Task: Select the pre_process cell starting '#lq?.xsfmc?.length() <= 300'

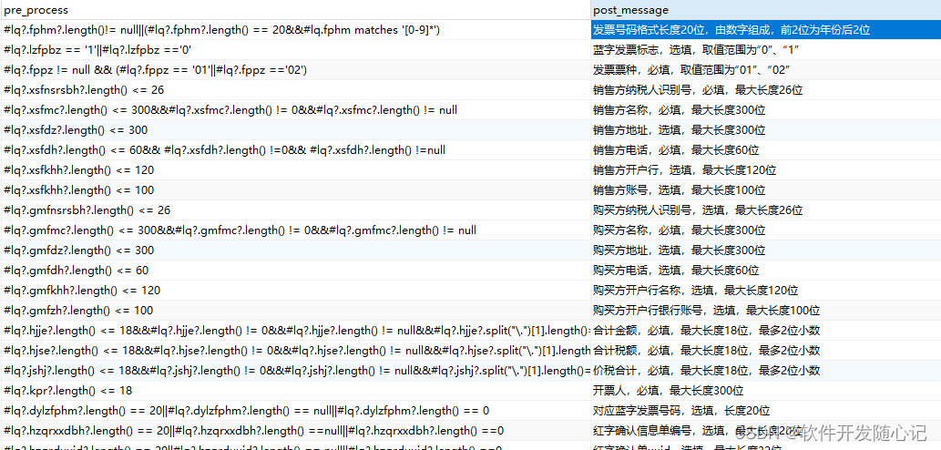Action: tap(295, 110)
